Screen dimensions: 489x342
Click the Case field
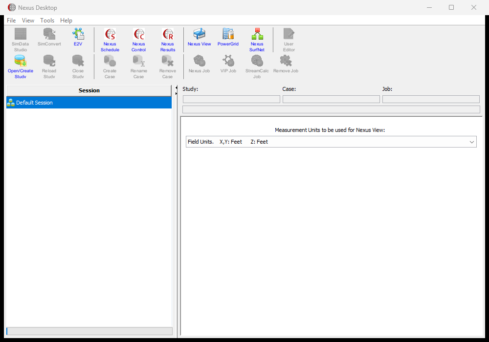pyautogui.click(x=331, y=99)
